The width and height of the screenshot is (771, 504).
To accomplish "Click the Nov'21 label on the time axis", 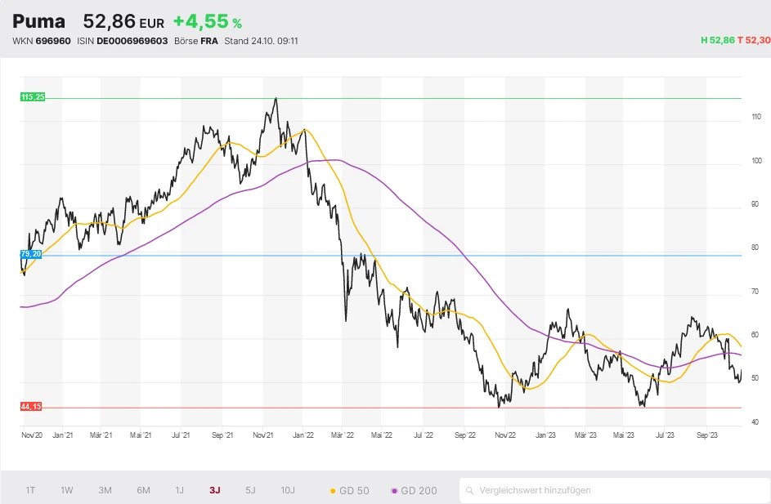I will (x=263, y=436).
